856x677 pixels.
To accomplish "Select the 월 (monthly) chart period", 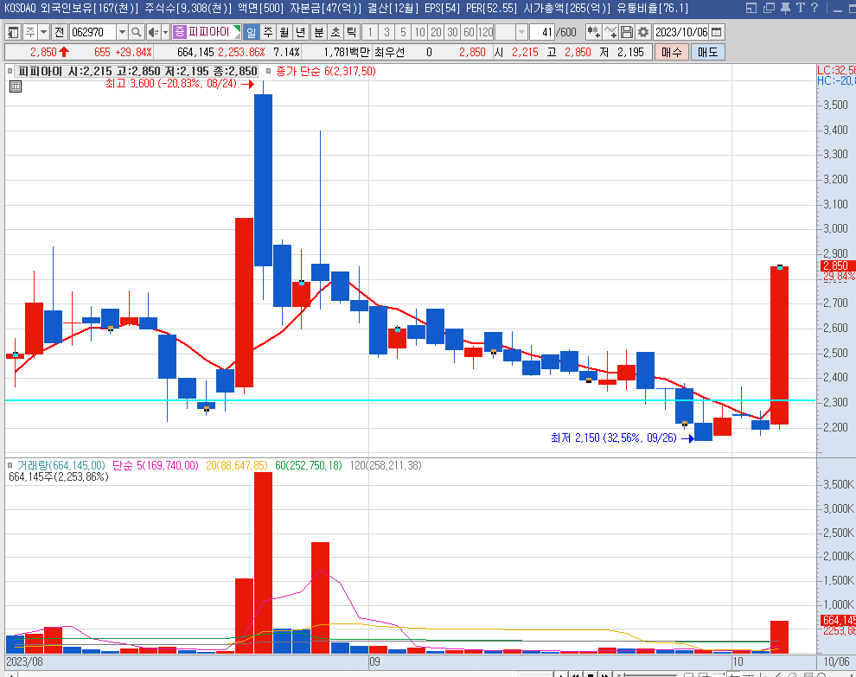I will (284, 32).
